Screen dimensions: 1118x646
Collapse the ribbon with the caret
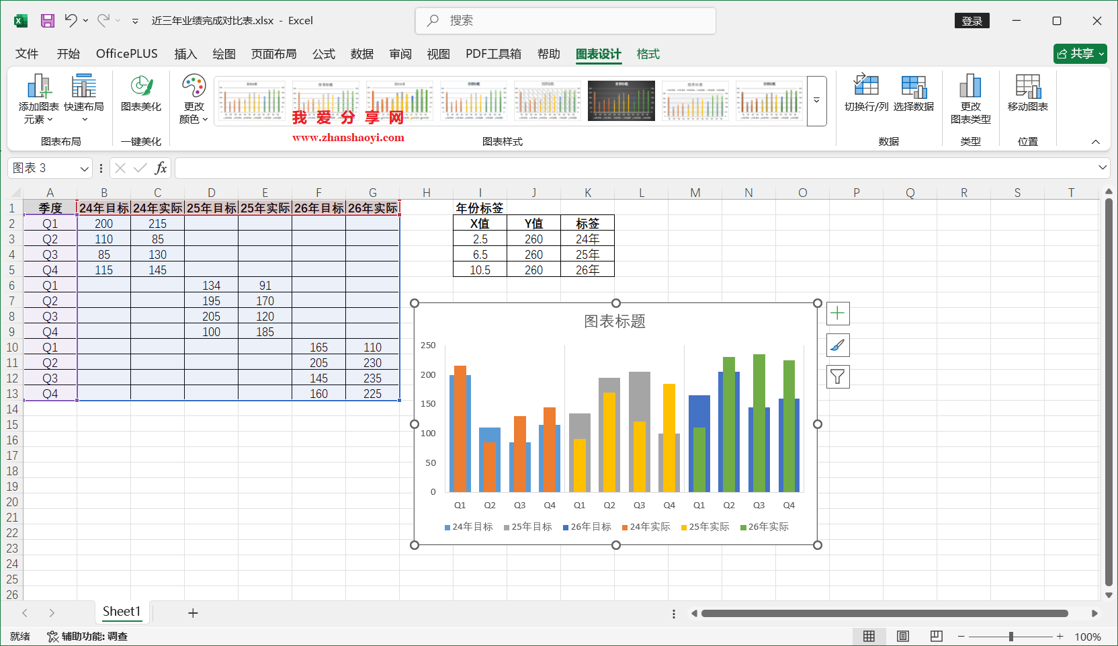click(x=1096, y=142)
